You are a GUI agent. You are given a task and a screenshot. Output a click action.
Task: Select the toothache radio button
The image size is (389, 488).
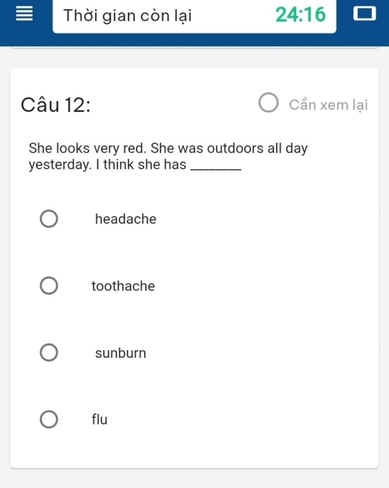49,286
